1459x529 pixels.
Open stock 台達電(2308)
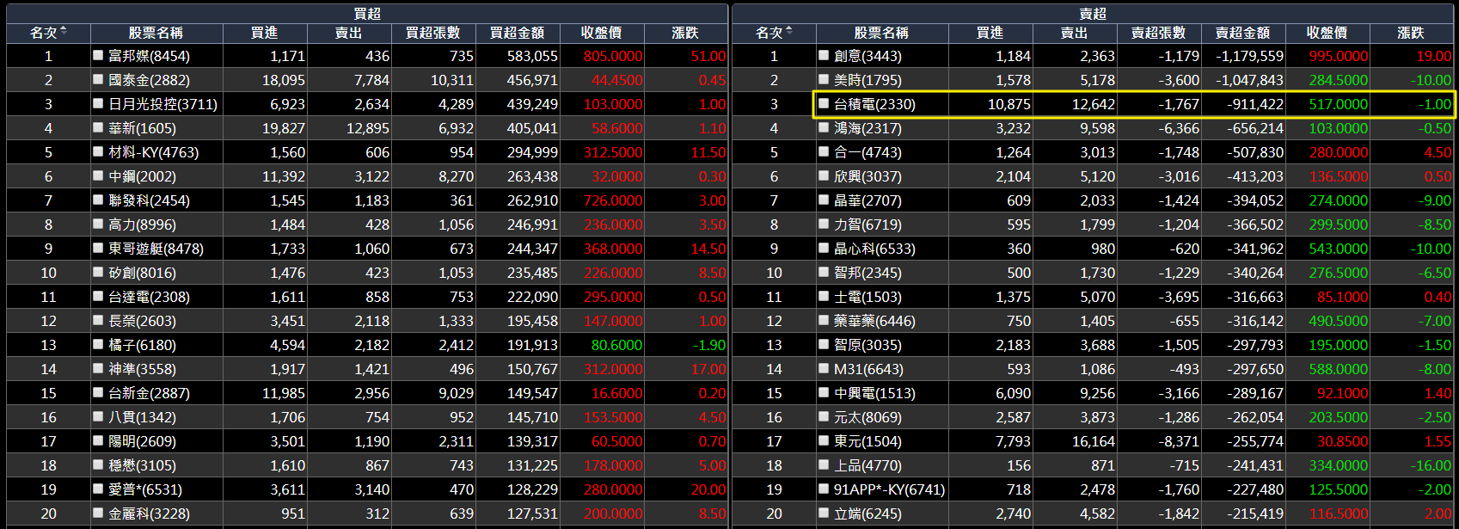tap(150, 297)
